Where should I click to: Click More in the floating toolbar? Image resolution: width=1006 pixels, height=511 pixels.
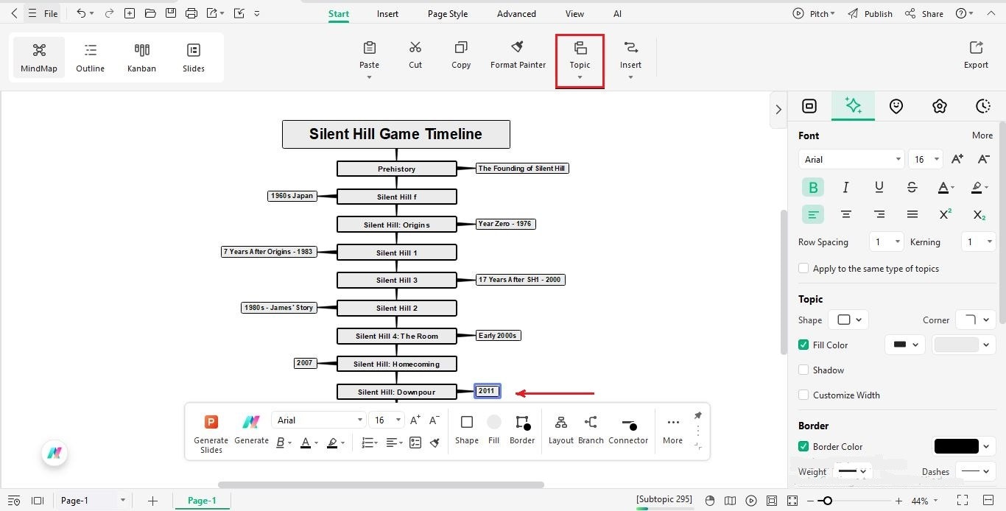(x=672, y=430)
